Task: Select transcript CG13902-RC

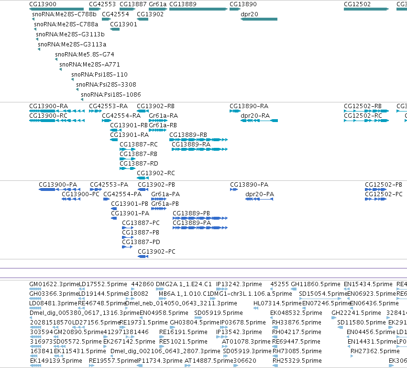Action: pyautogui.click(x=143, y=178)
